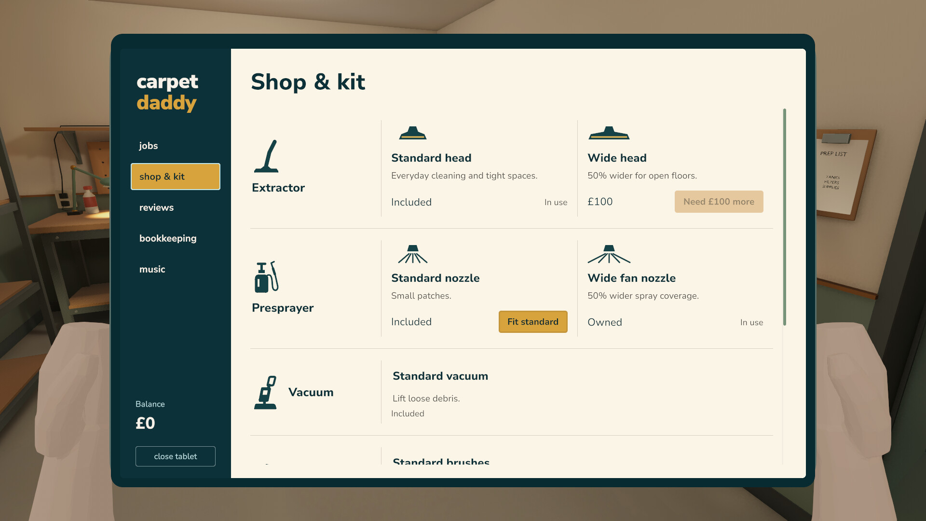Click the Wide fan nozzle title
This screenshot has height=521, width=926.
click(x=631, y=278)
